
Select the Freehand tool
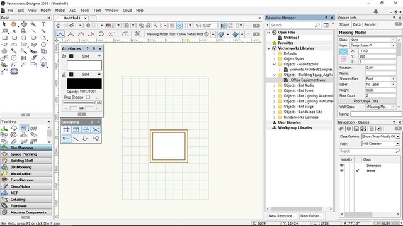tap(4, 45)
